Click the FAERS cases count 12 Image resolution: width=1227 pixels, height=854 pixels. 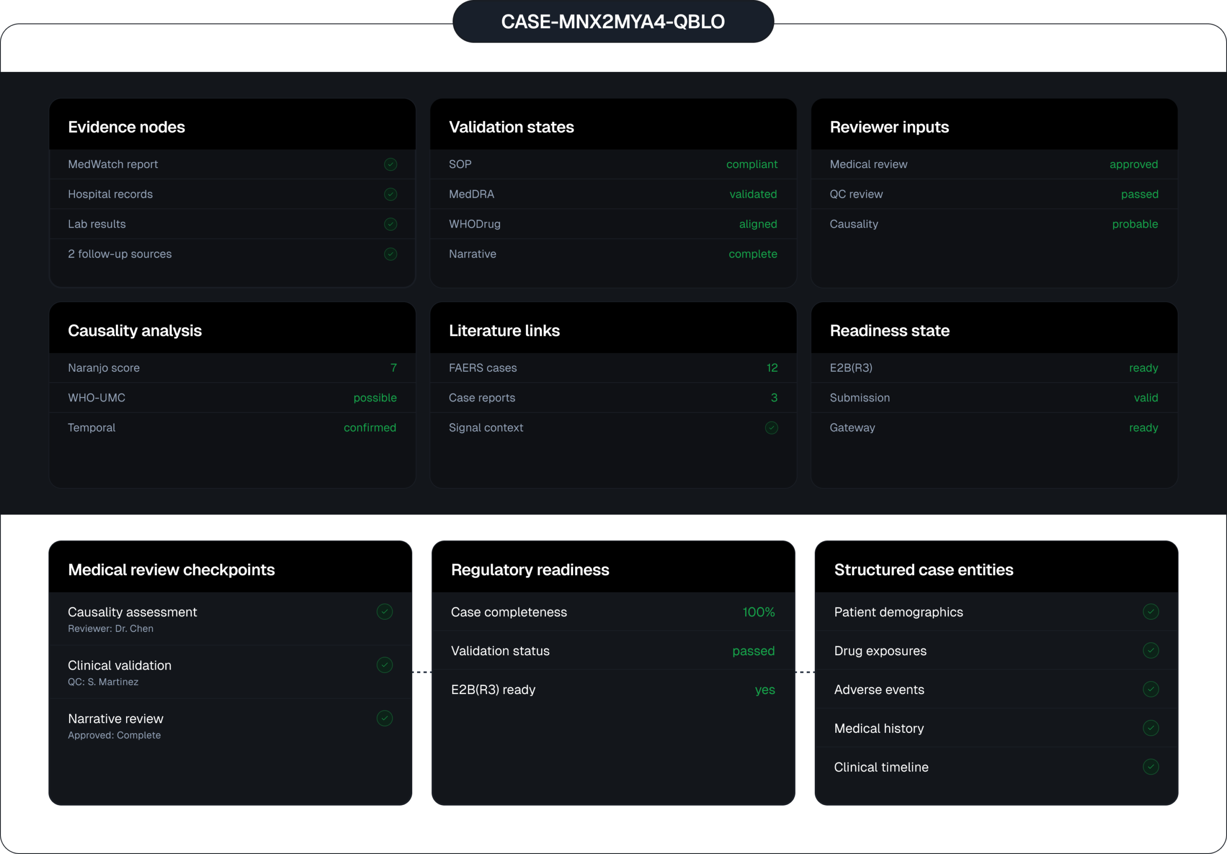coord(772,368)
